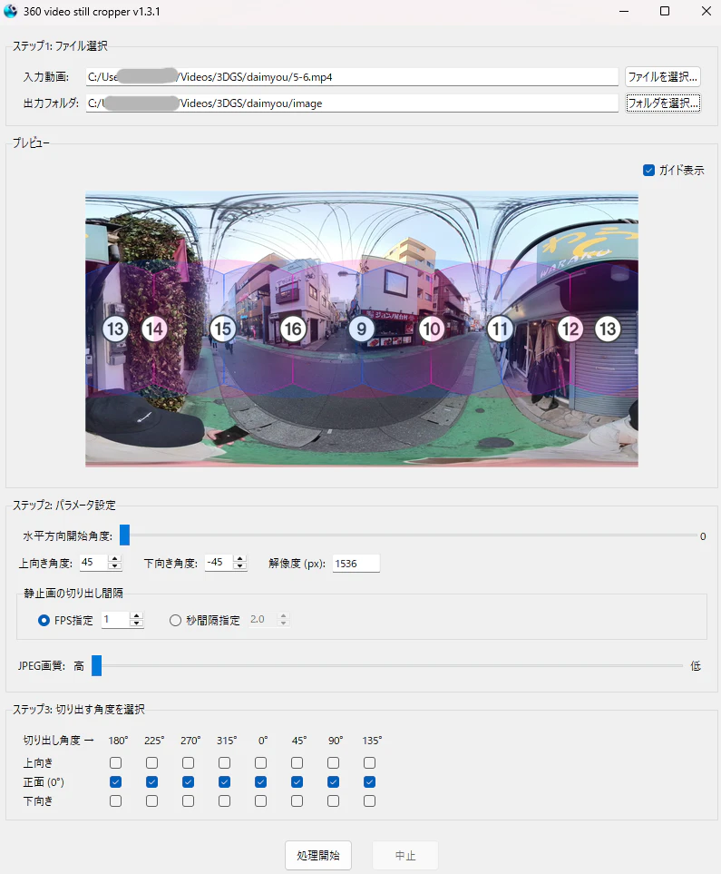Click the 360 video still cropper app icon
Viewport: 721px width, 874px height.
10,11
